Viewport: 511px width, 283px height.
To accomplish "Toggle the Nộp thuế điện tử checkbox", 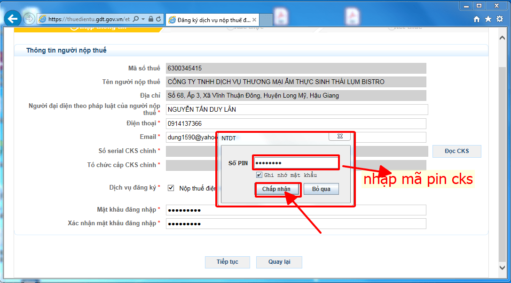I will click(171, 188).
